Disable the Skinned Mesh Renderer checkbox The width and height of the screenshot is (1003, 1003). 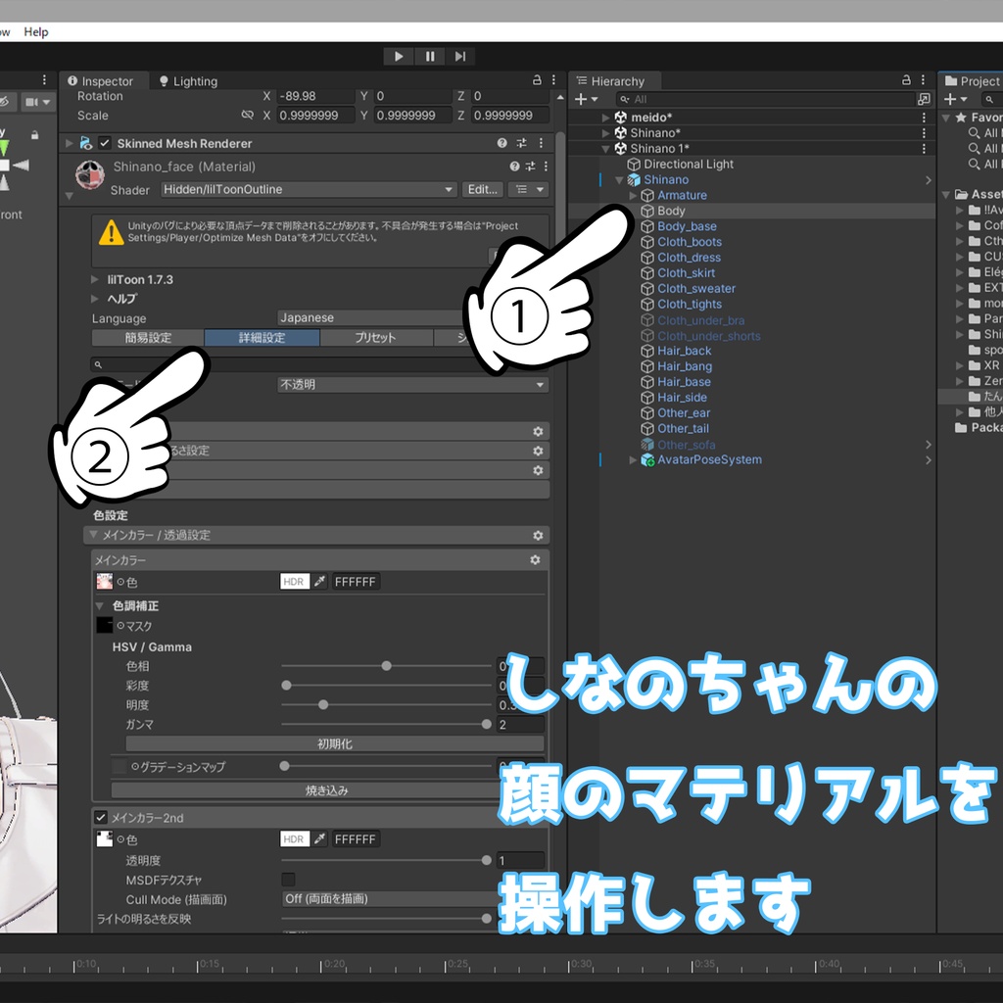[x=104, y=143]
